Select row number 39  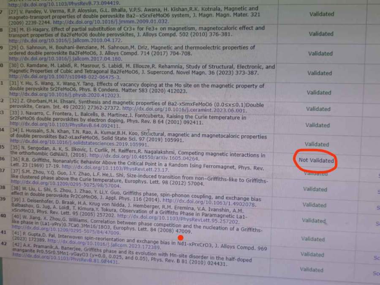click(x=3, y=199)
